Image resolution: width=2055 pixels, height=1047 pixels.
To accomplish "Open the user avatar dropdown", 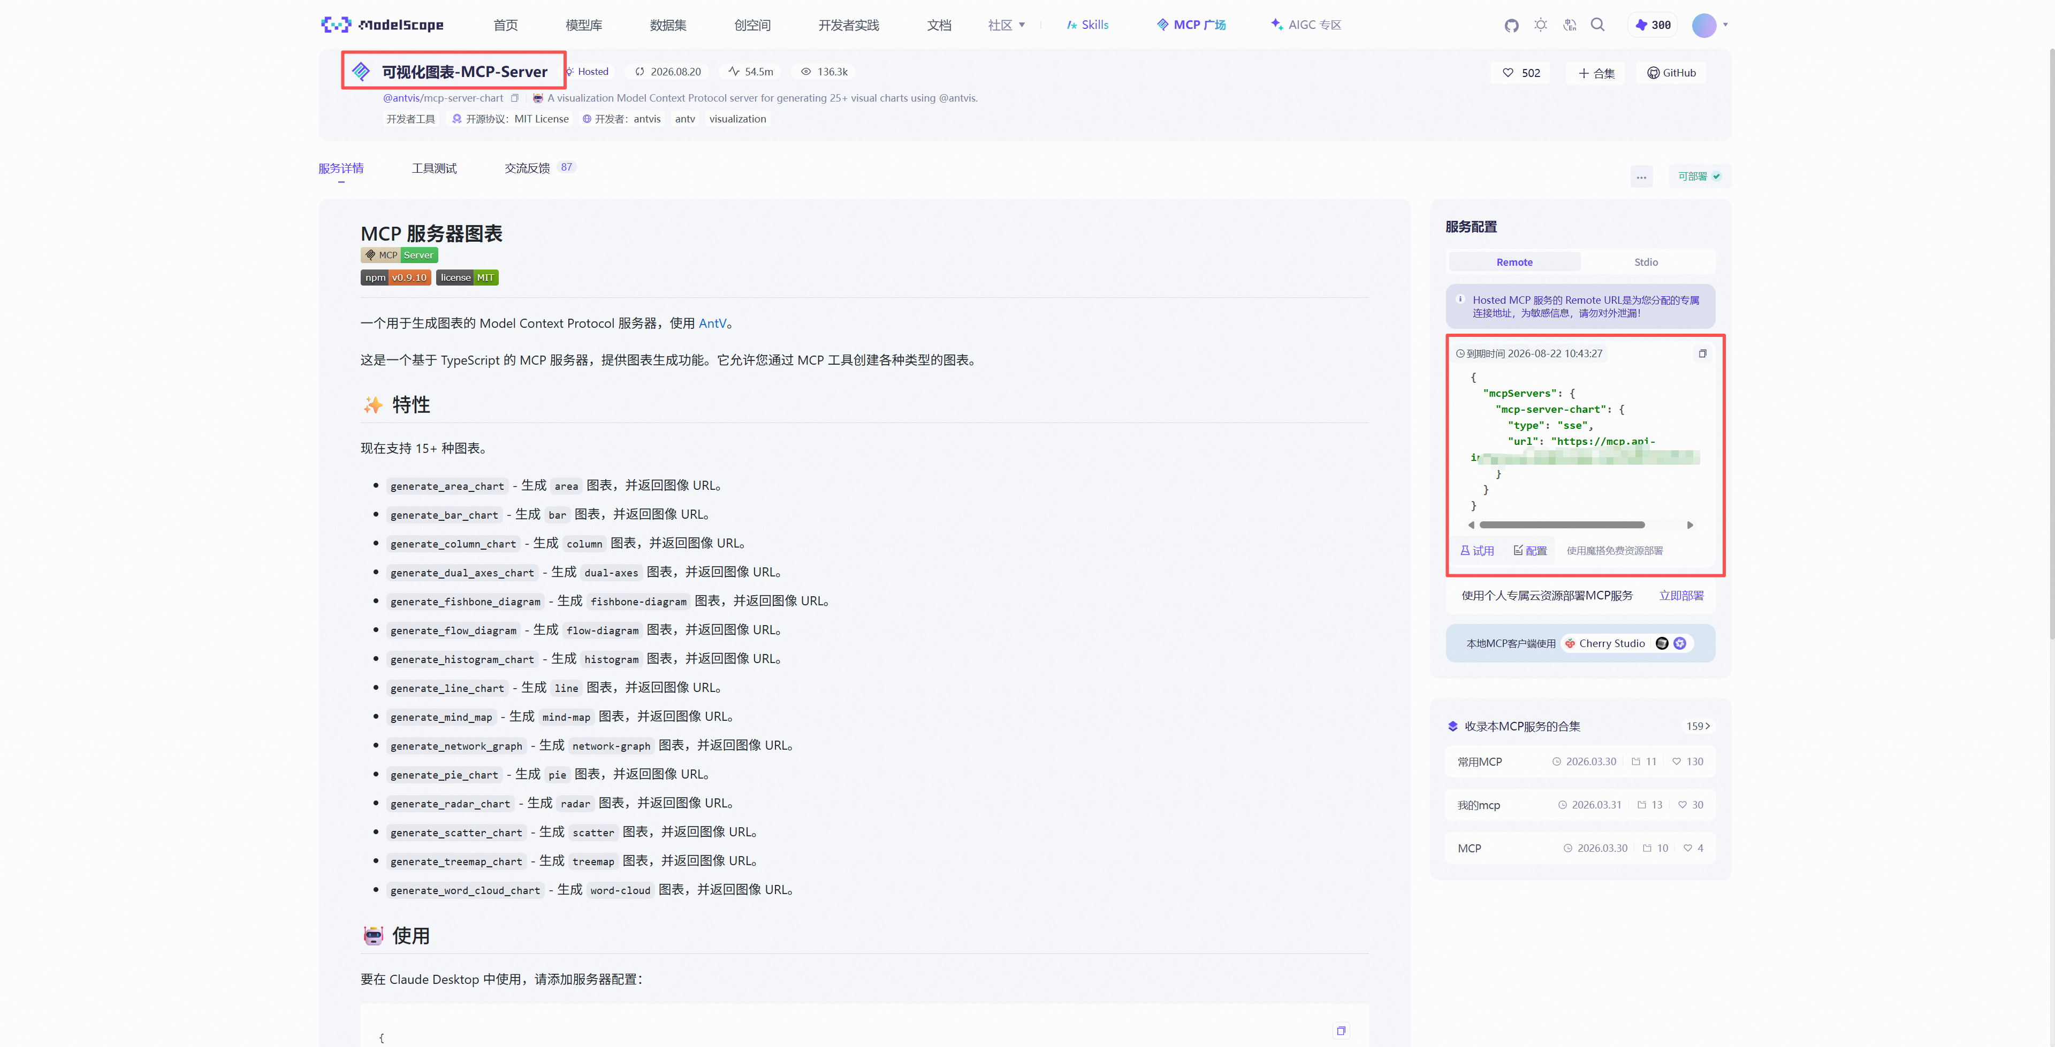I will coord(1710,25).
